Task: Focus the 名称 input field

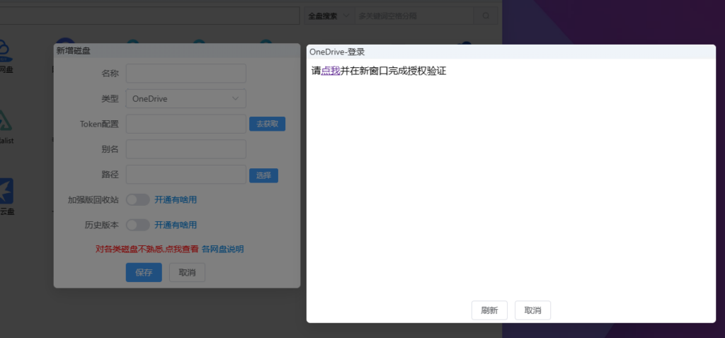Action: 186,74
